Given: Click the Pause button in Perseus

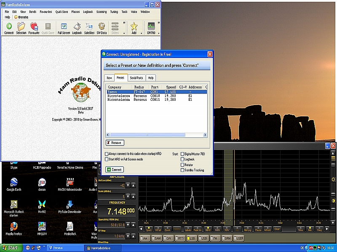Looking at the screenshot, I should [258, 229].
